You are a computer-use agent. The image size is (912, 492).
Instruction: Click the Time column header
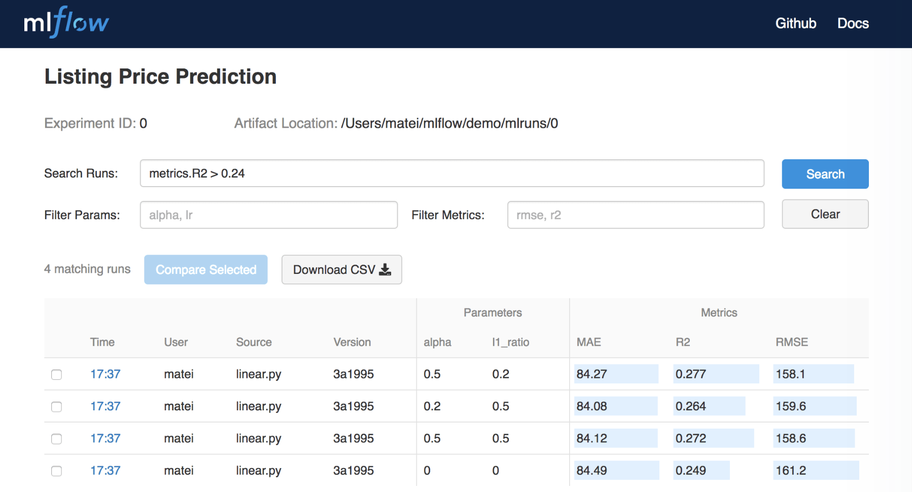pyautogui.click(x=102, y=342)
